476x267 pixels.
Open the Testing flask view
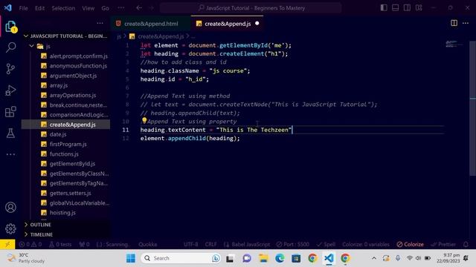pos(10,133)
